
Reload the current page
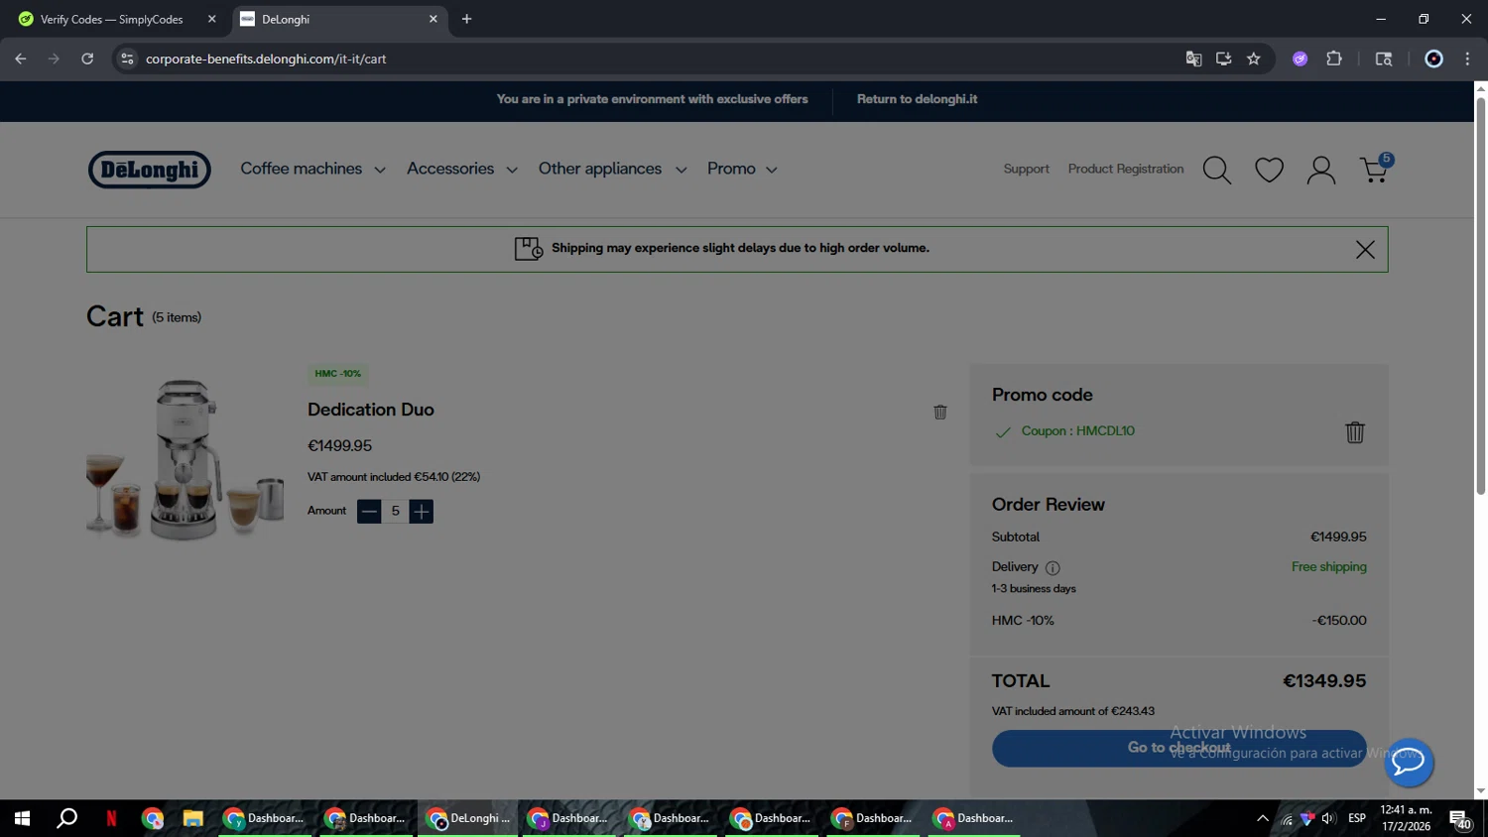click(x=87, y=59)
